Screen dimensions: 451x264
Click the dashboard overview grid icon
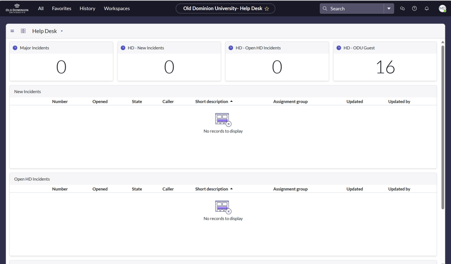(x=23, y=31)
